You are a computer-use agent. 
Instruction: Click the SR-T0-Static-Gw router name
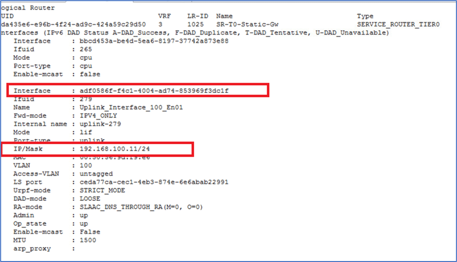tap(247, 24)
